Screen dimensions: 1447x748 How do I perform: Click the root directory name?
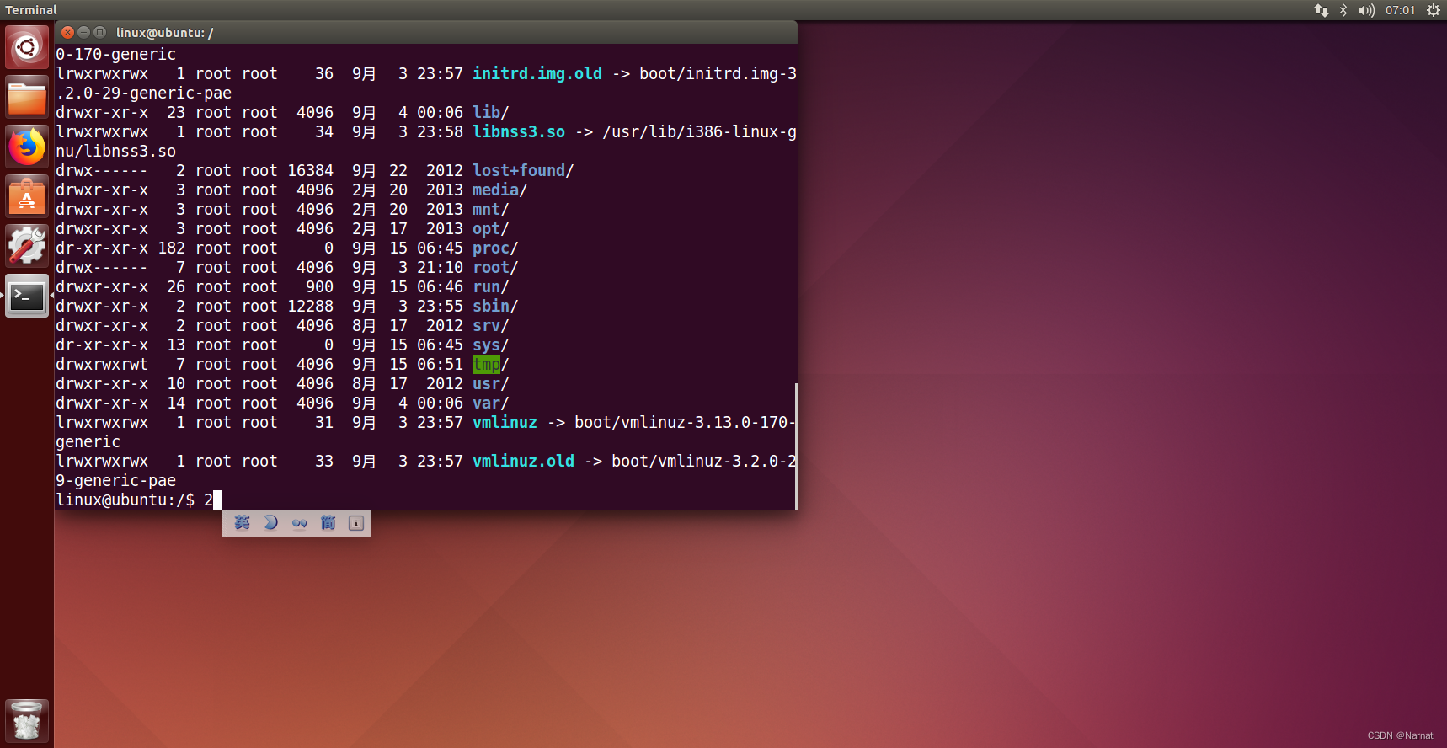[x=491, y=268]
